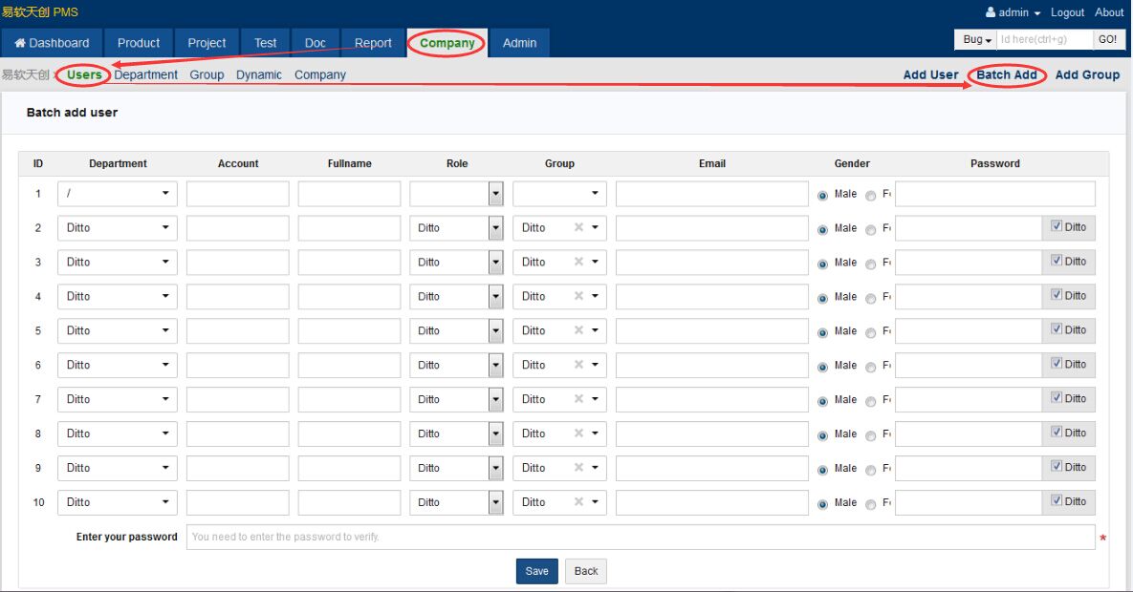
Task: Open the Department submenu
Action: pyautogui.click(x=145, y=74)
